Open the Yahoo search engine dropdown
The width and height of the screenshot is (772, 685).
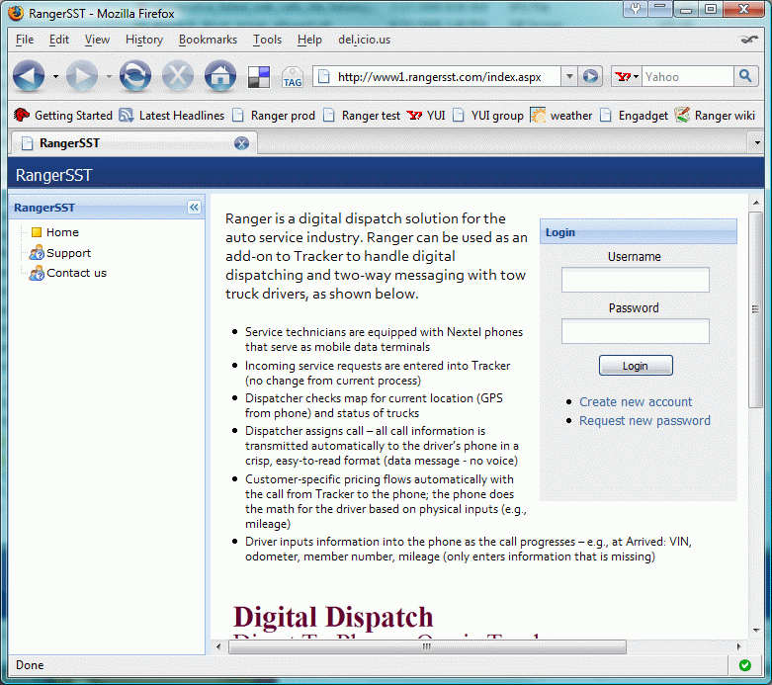628,76
